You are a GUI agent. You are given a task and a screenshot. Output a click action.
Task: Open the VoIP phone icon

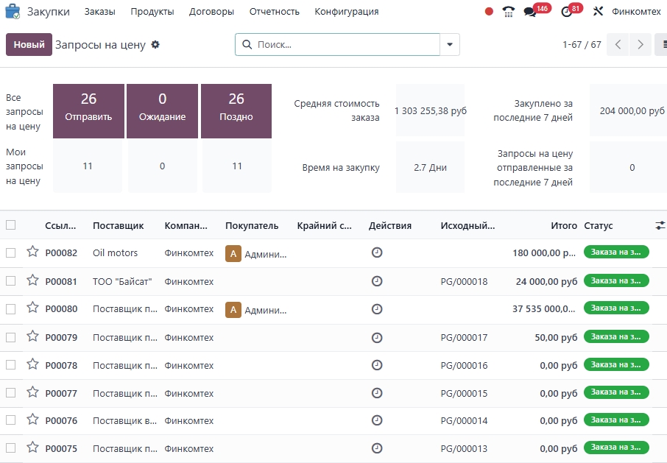pos(508,12)
